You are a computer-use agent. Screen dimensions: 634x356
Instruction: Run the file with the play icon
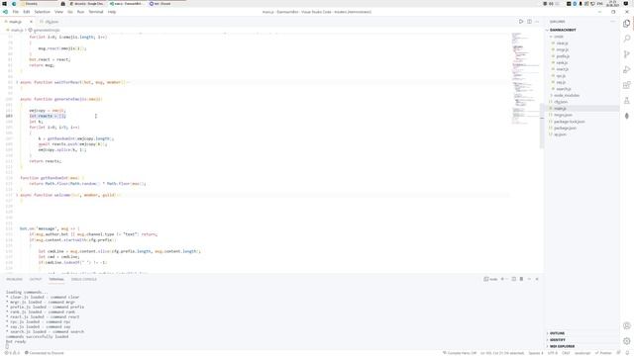[521, 22]
